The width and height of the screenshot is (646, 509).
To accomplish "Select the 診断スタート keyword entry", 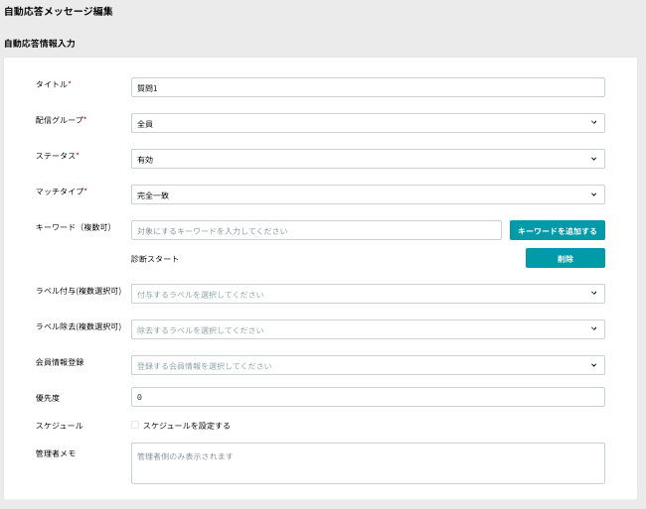I will pos(155,259).
